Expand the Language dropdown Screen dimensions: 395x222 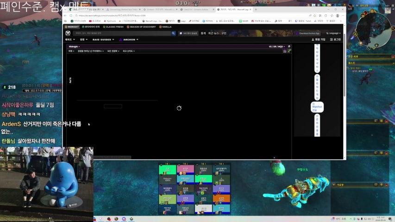click(333, 33)
